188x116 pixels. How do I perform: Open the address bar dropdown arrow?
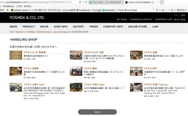tap(83, 2)
